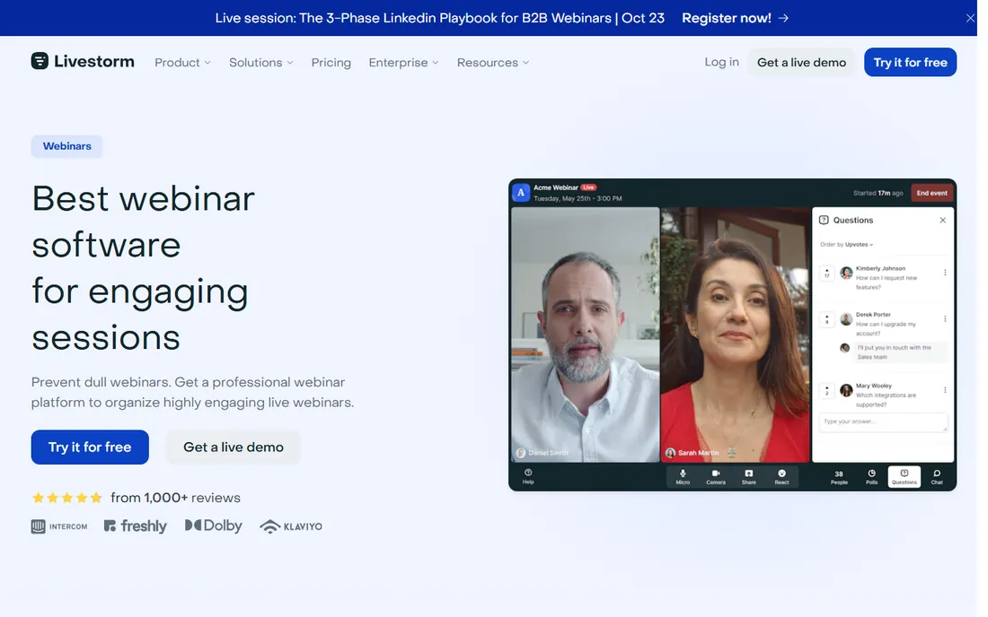Go to the Pricing page
This screenshot has width=988, height=617.
tap(331, 62)
